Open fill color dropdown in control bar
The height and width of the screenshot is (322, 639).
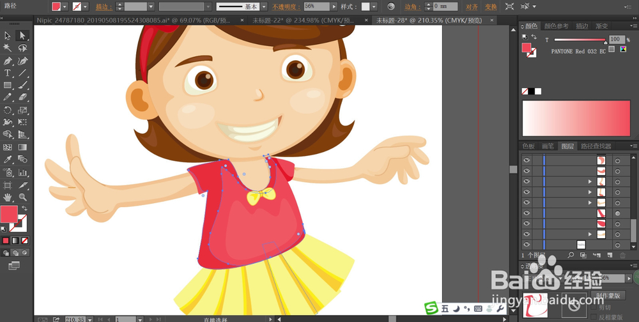pos(65,6)
